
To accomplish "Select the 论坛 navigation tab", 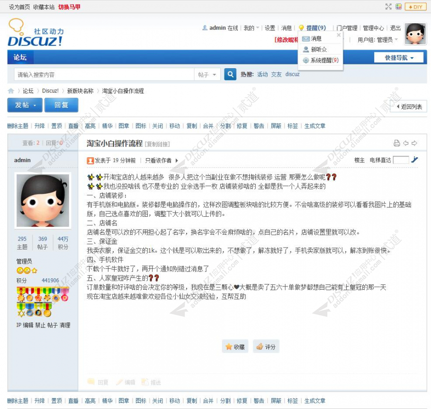I will [x=20, y=57].
